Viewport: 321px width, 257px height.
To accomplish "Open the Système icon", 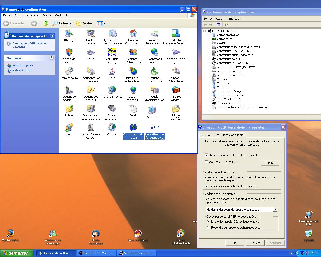I will click(x=152, y=110).
